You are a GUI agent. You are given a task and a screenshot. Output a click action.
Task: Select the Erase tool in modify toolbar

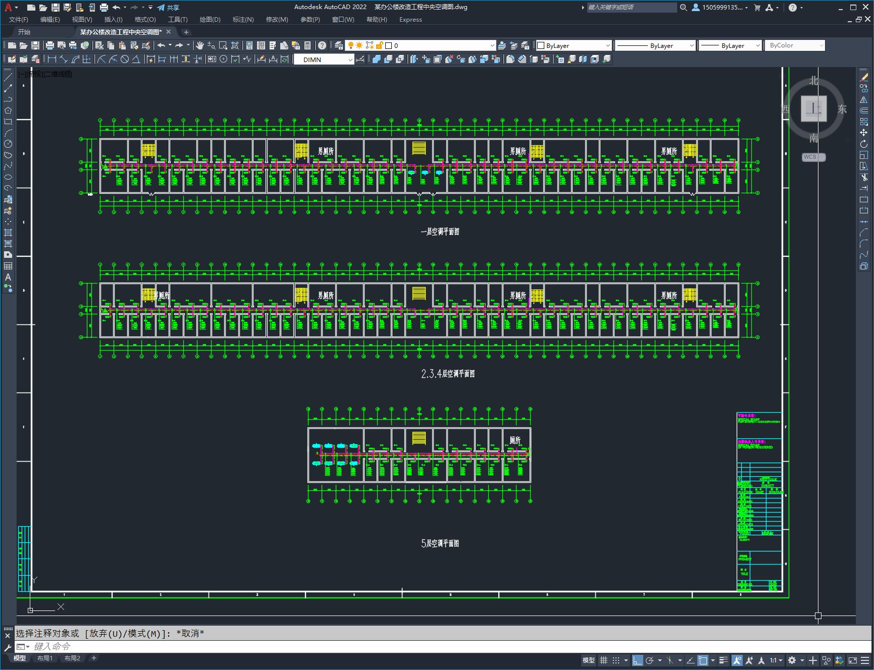864,77
